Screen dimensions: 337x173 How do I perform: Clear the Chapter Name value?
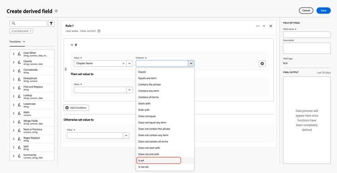point(124,64)
